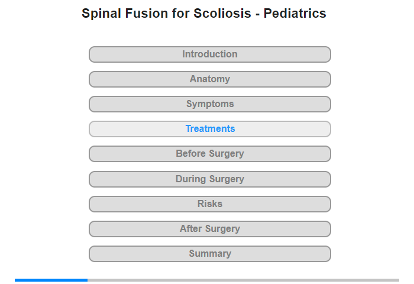Open the Introduction section
Screen dimensions: 414x284
coord(209,54)
